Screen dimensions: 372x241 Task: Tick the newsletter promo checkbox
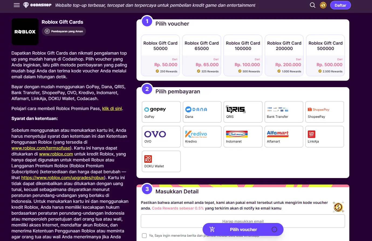tap(144, 236)
